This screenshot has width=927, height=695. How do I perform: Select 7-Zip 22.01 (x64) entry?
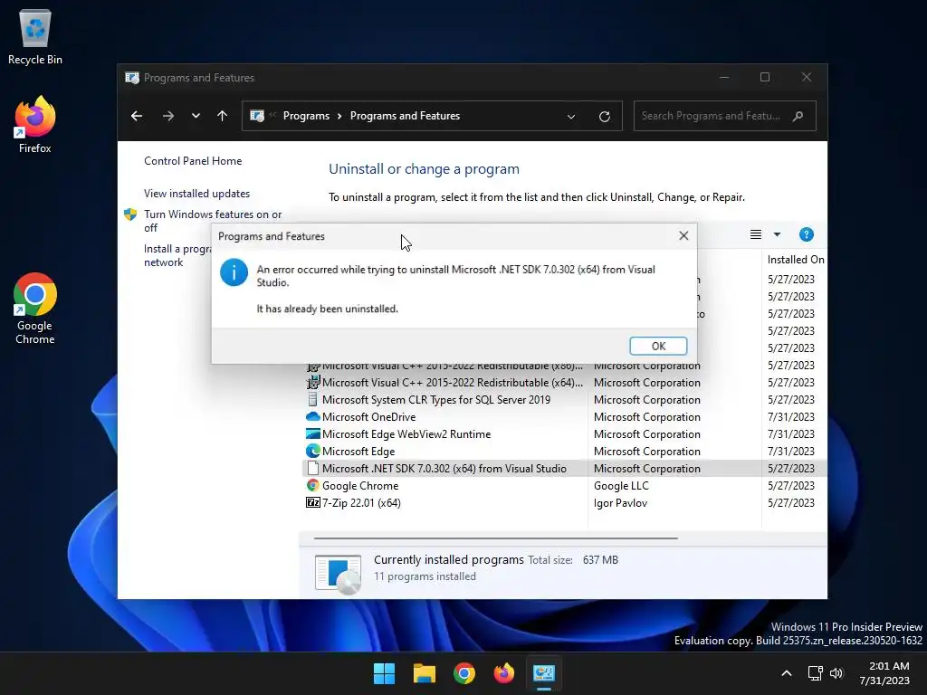click(x=565, y=502)
